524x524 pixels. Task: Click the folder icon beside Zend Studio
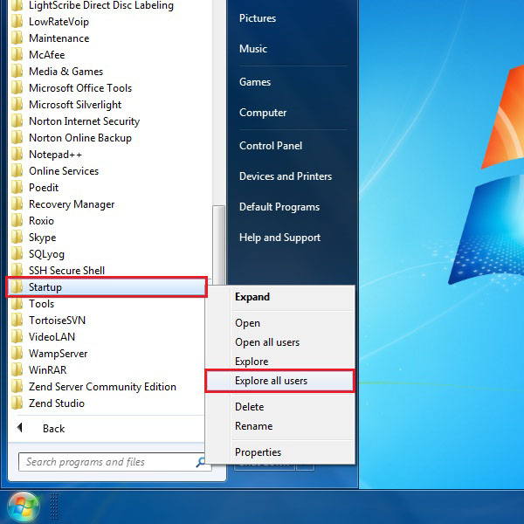pyautogui.click(x=17, y=403)
